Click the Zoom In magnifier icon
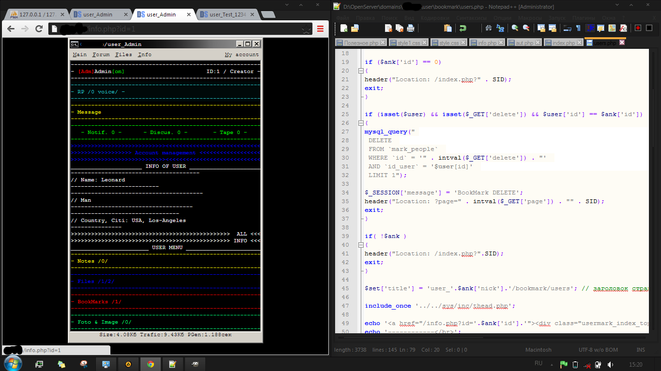The image size is (661, 371). tap(515, 28)
